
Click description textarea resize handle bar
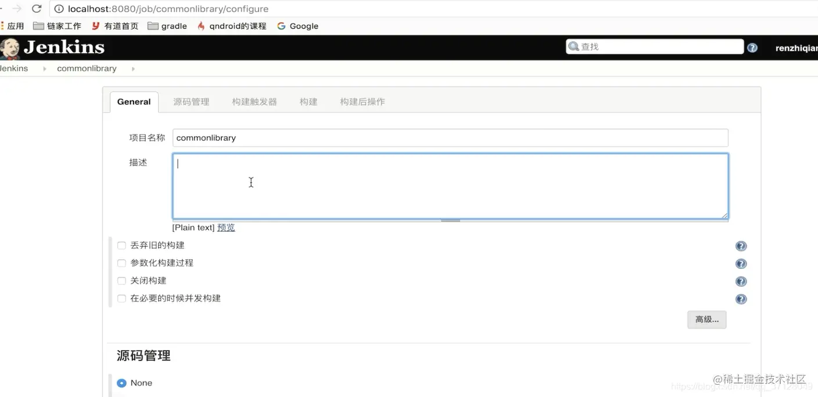pos(450,221)
